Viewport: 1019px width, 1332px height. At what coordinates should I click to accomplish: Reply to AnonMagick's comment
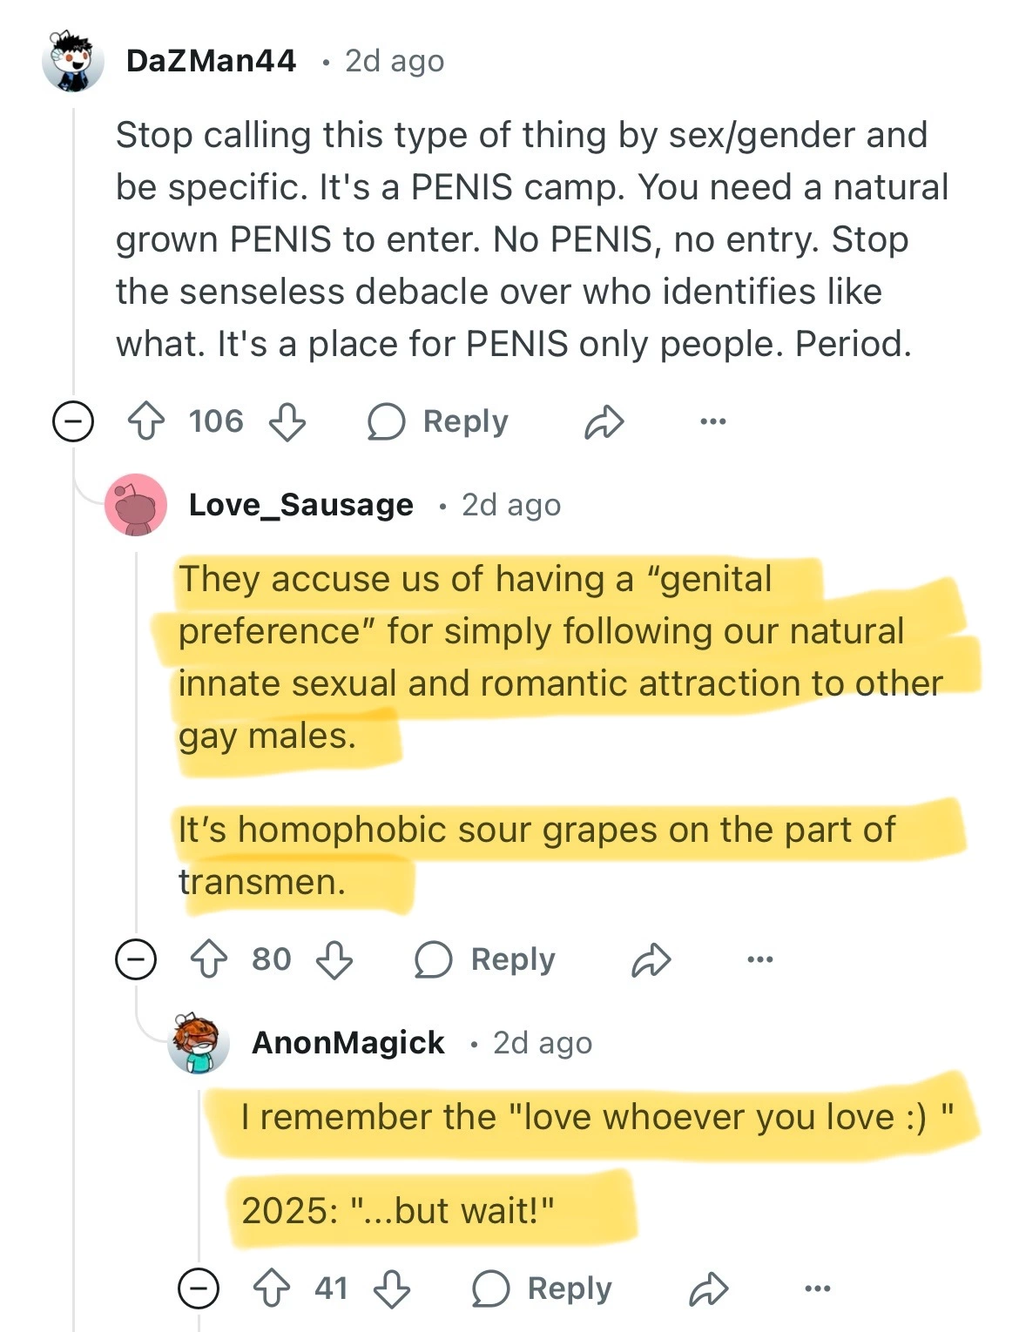[x=542, y=1288]
